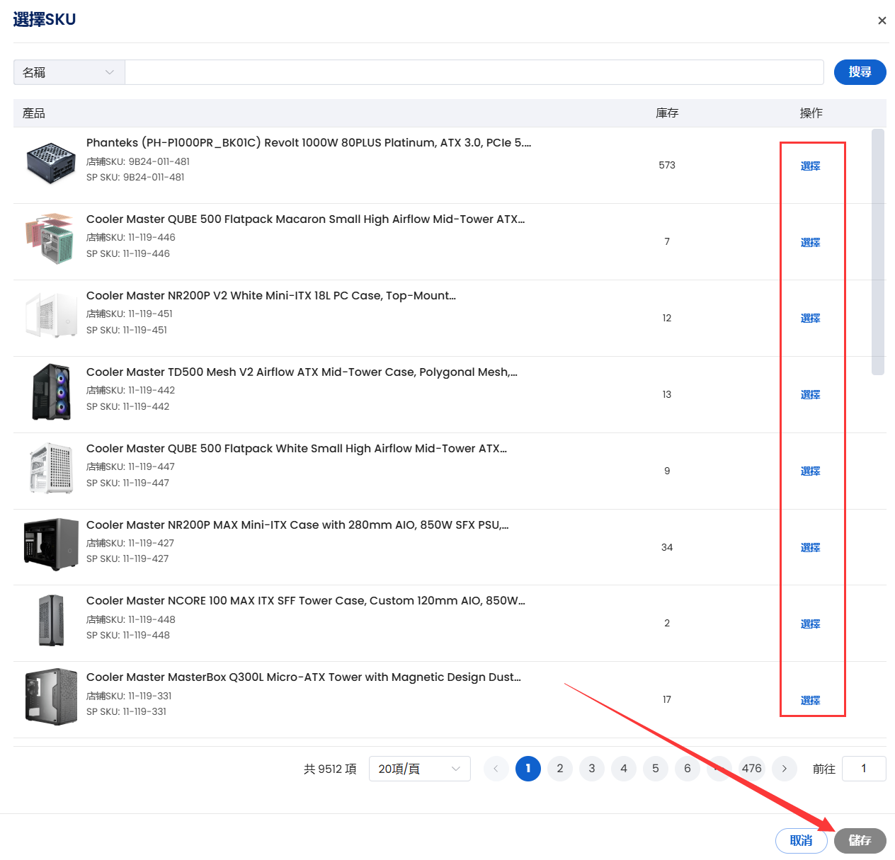The height and width of the screenshot is (860, 895).
Task: Click the text 店铺SKU: 11-119-447
Action: [130, 466]
